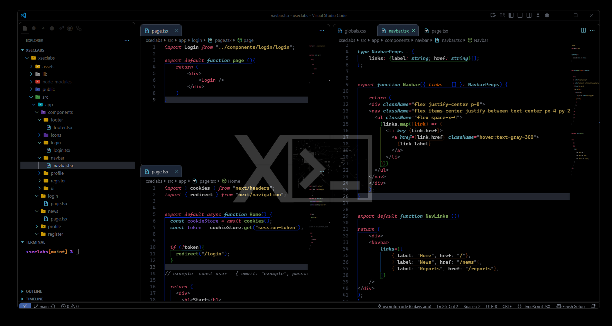Switch to the globals.css tab
612x326 pixels.
355,31
